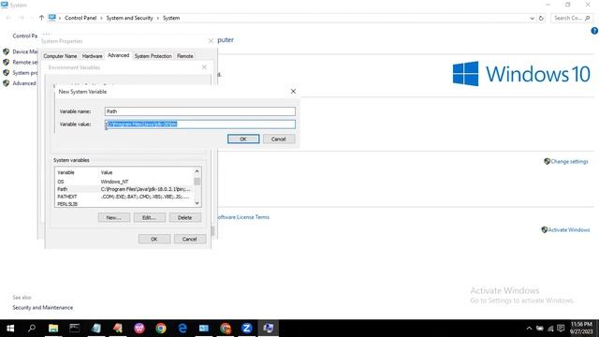Select active System control panel taskbar icon

[269, 329]
